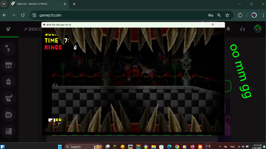Open the Chrome extensions puzzle icon
The width and height of the screenshot is (266, 149).
(x=240, y=15)
